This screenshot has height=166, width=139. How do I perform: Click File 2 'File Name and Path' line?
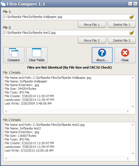pyautogui.click(x=45, y=125)
